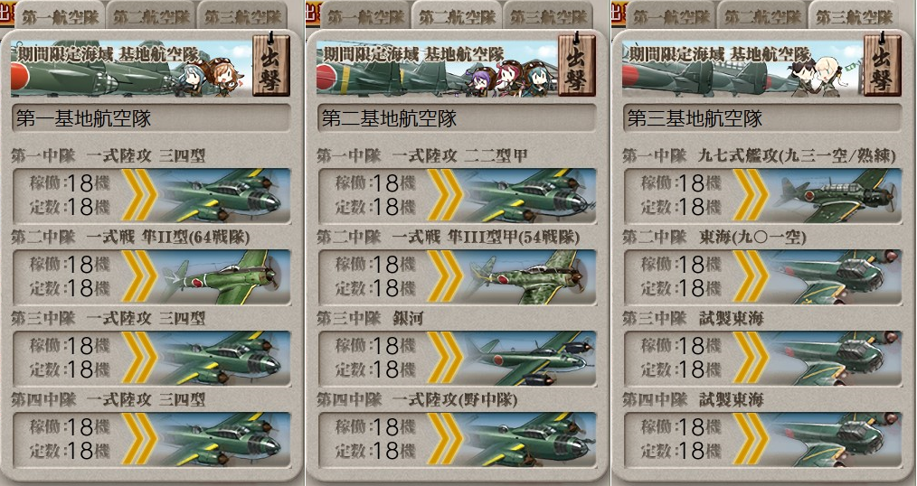917x486 pixels.
Task: Open third squadron 試製東海 slot in third air base
Action: coord(762,358)
